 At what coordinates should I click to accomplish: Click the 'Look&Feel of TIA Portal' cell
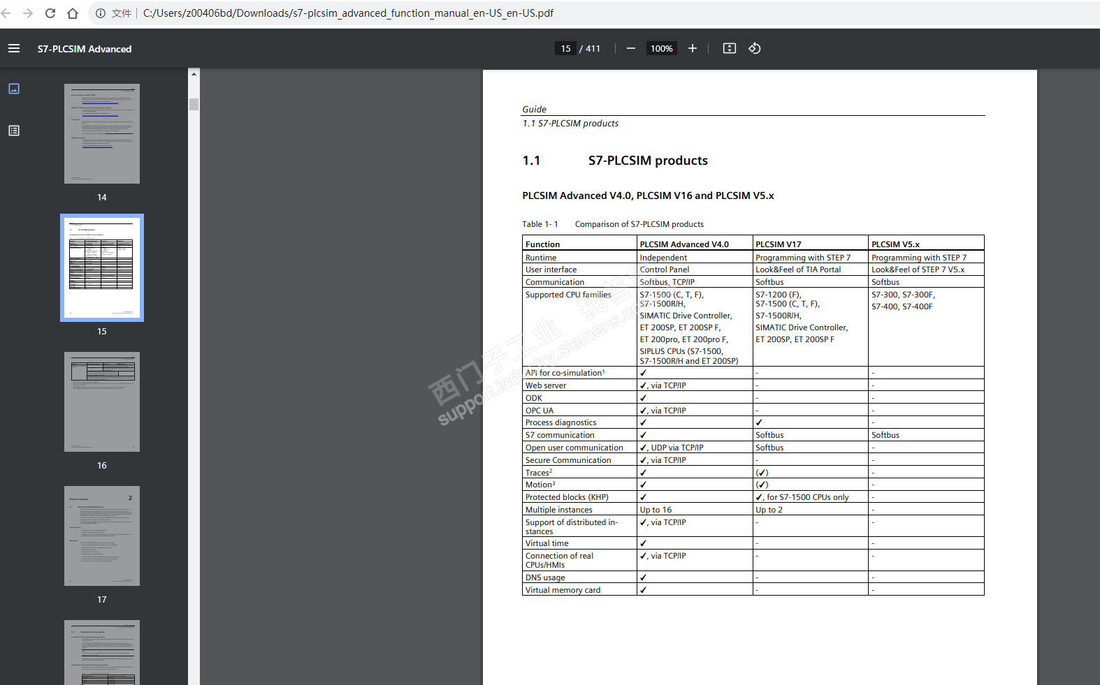pyautogui.click(x=798, y=270)
